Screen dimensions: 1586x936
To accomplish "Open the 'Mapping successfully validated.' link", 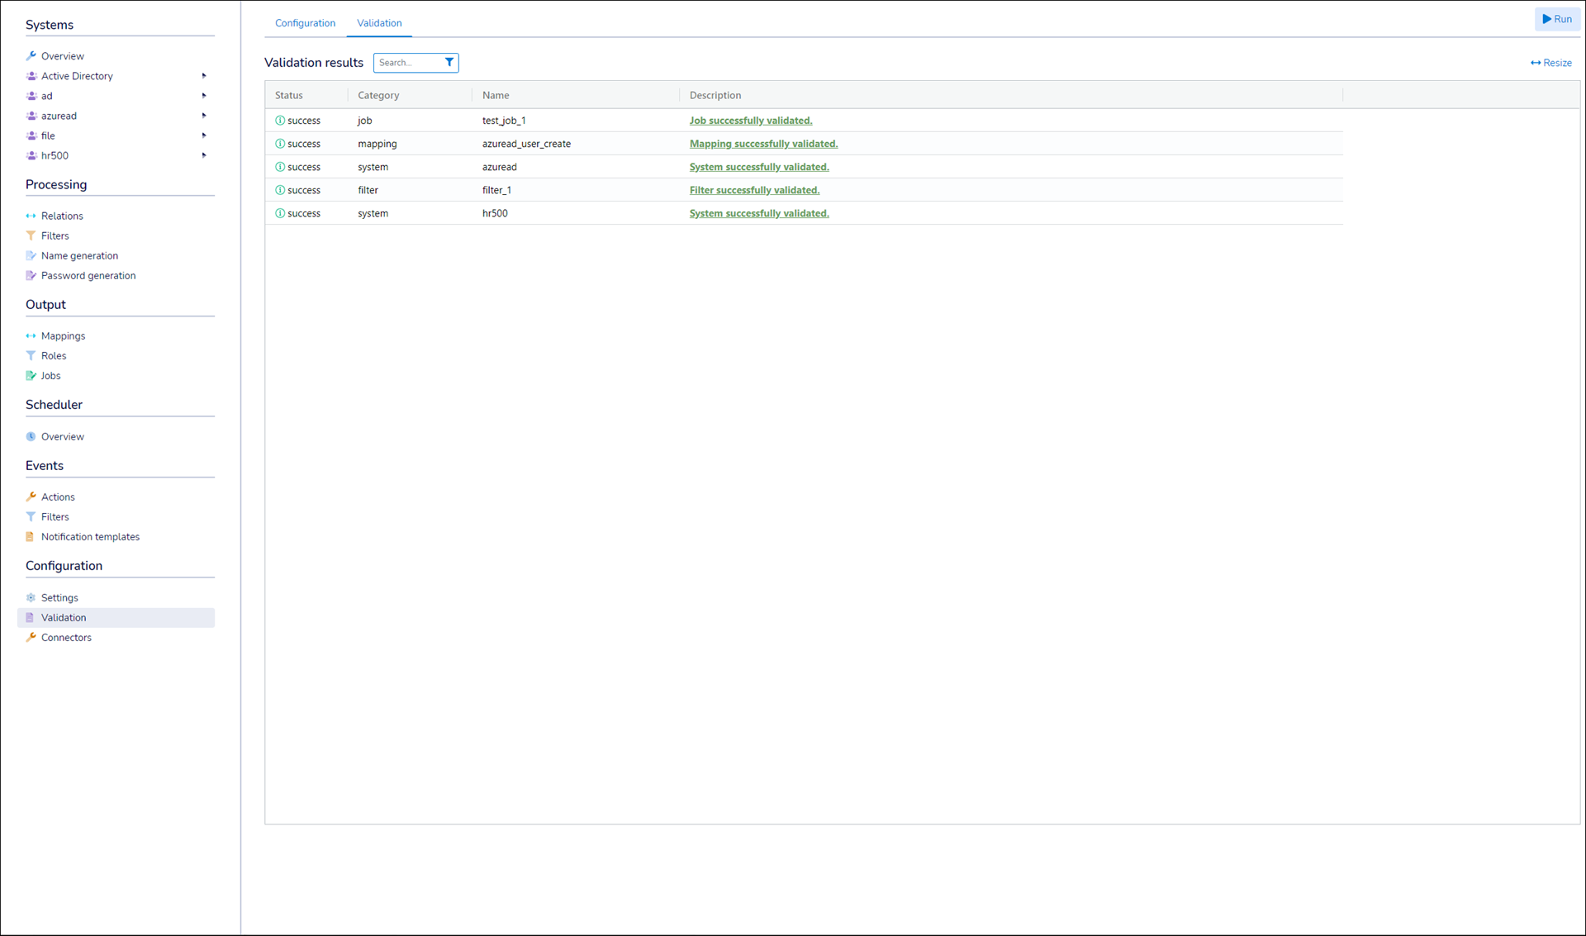I will [x=763, y=144].
